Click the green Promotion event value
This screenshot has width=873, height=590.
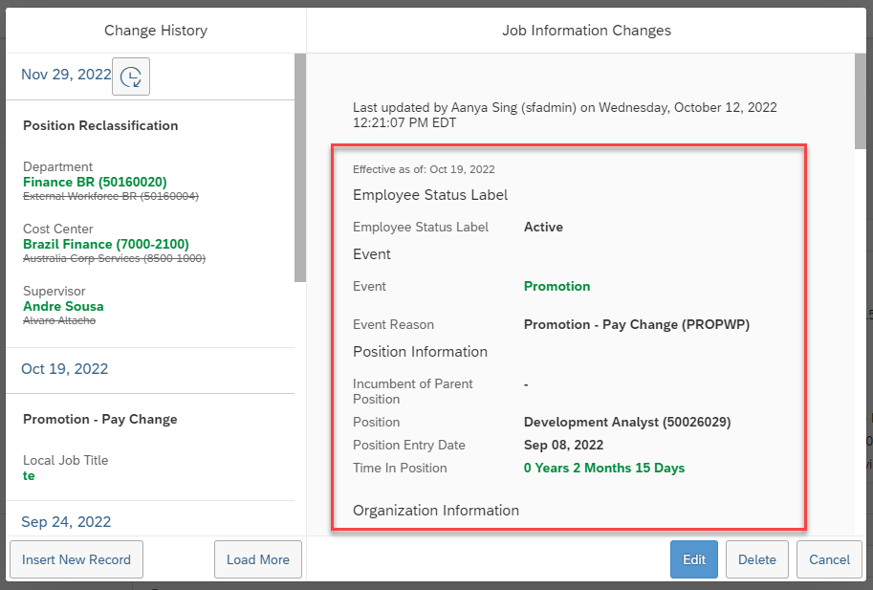pos(557,286)
